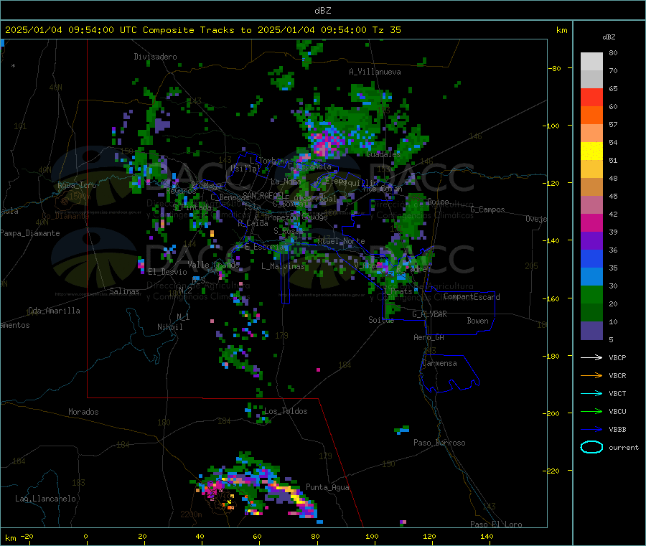Image resolution: width=646 pixels, height=546 pixels.
Task: Click the Cda_Amarilla place label
Action: click(54, 311)
